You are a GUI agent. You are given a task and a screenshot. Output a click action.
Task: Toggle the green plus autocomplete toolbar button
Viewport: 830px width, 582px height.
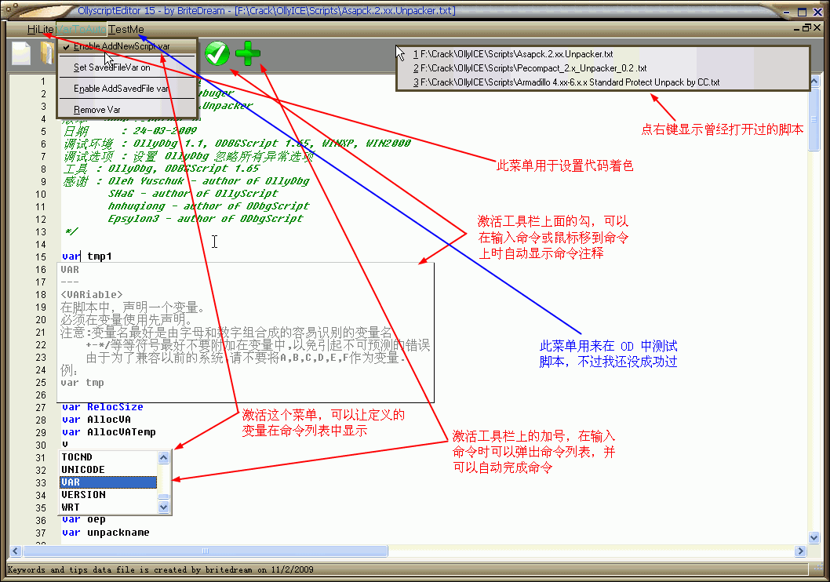248,53
